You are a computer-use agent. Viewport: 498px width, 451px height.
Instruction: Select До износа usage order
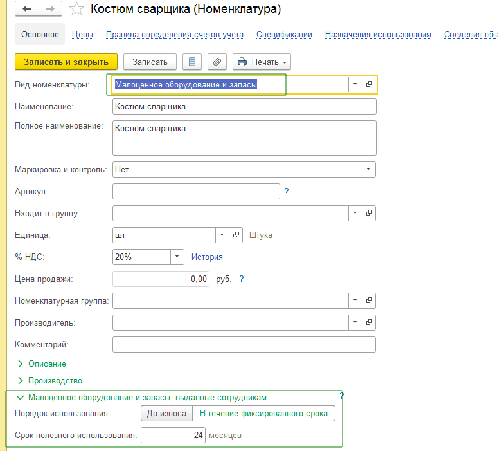[x=166, y=413]
